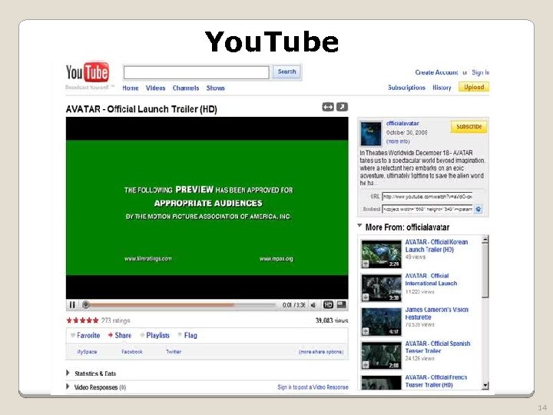Click the playhead scrubber knob
This screenshot has height=415, width=553.
pos(86,304)
